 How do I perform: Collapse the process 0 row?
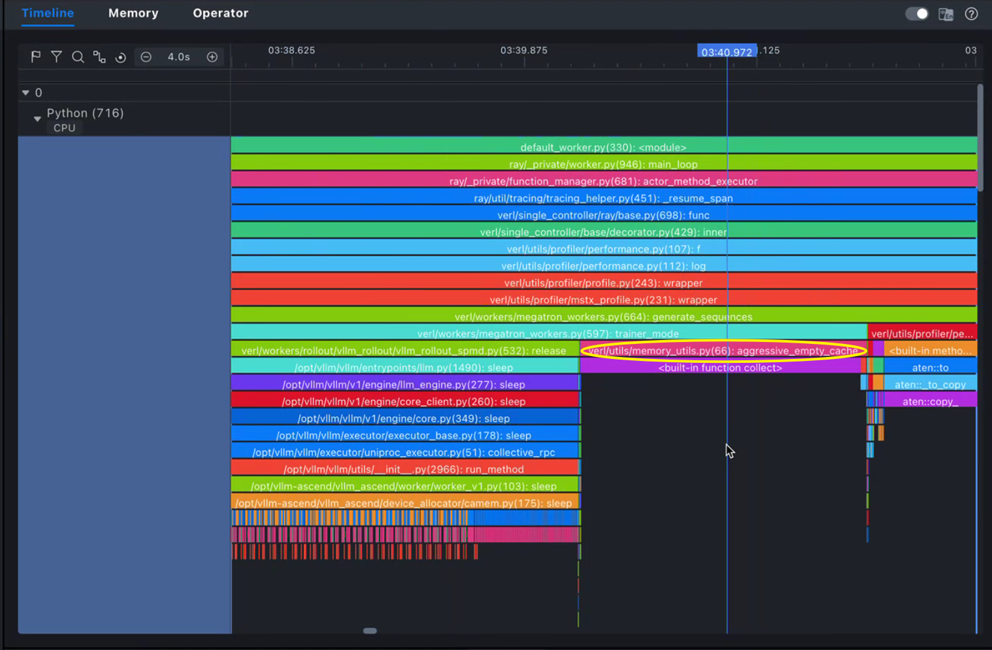pyautogui.click(x=25, y=93)
